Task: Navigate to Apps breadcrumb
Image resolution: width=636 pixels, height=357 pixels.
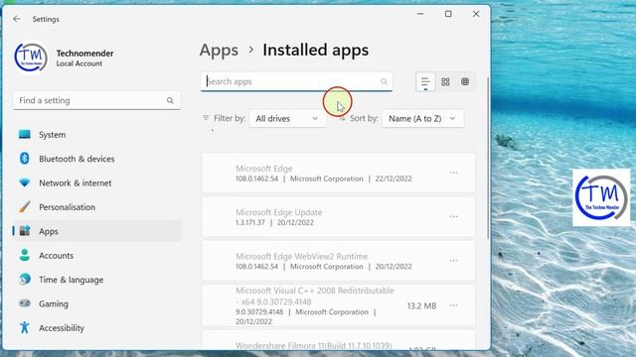Action: [x=219, y=51]
